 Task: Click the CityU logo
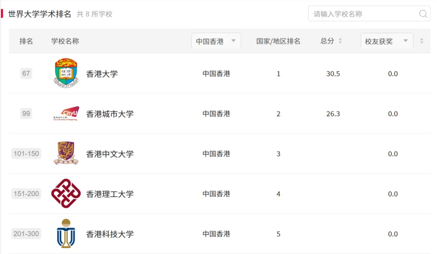(66, 113)
